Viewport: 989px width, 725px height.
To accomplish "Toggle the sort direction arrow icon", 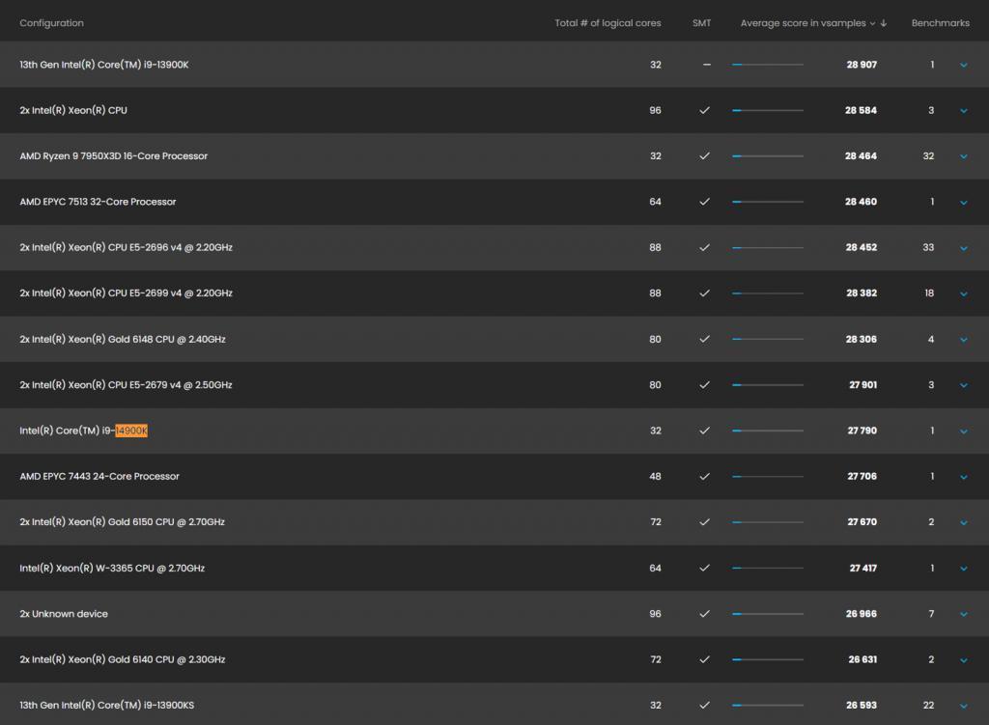I will click(x=884, y=23).
